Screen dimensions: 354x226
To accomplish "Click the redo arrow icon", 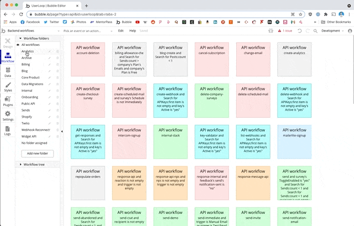I will tap(308, 31).
